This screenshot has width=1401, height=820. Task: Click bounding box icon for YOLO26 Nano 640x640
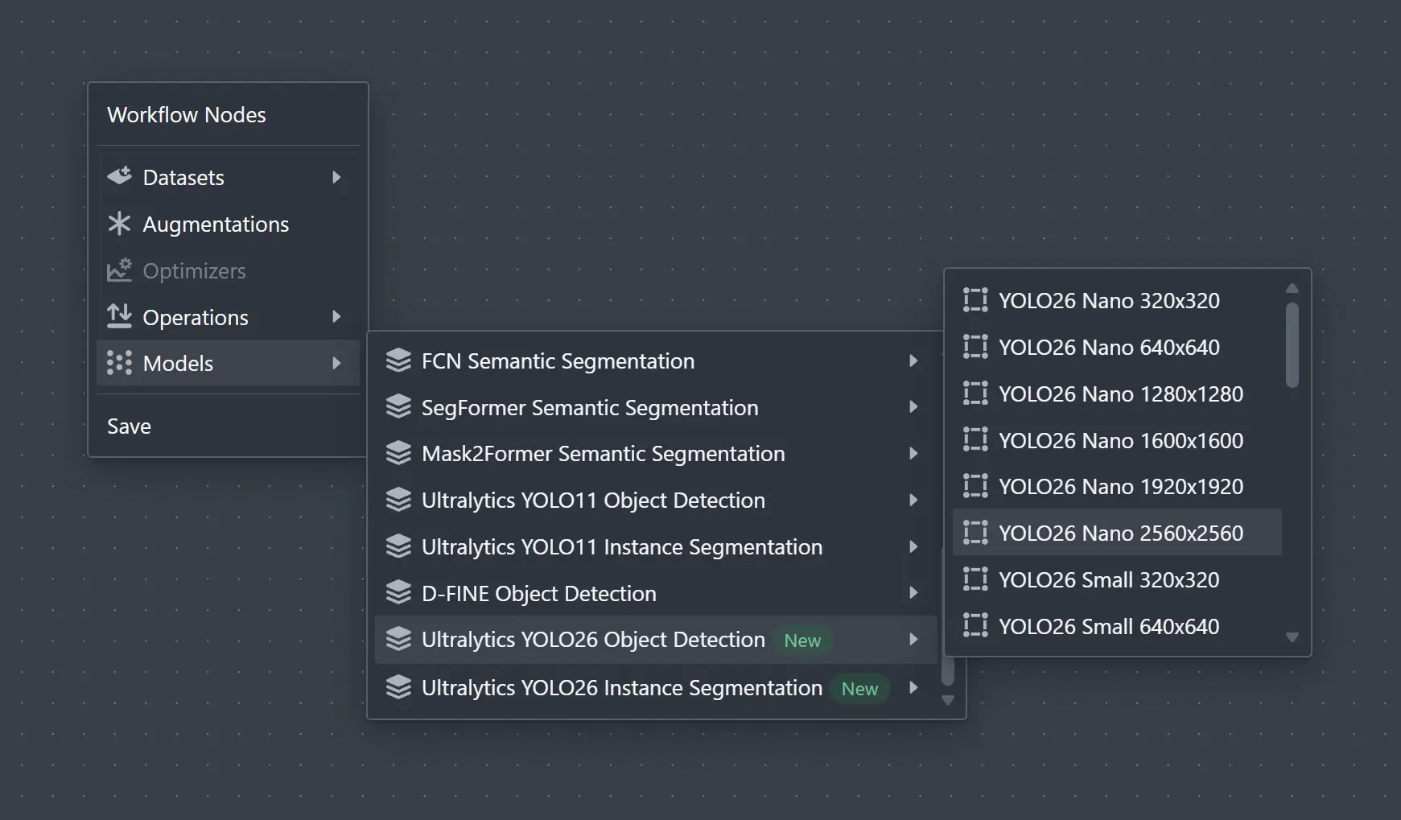[975, 347]
